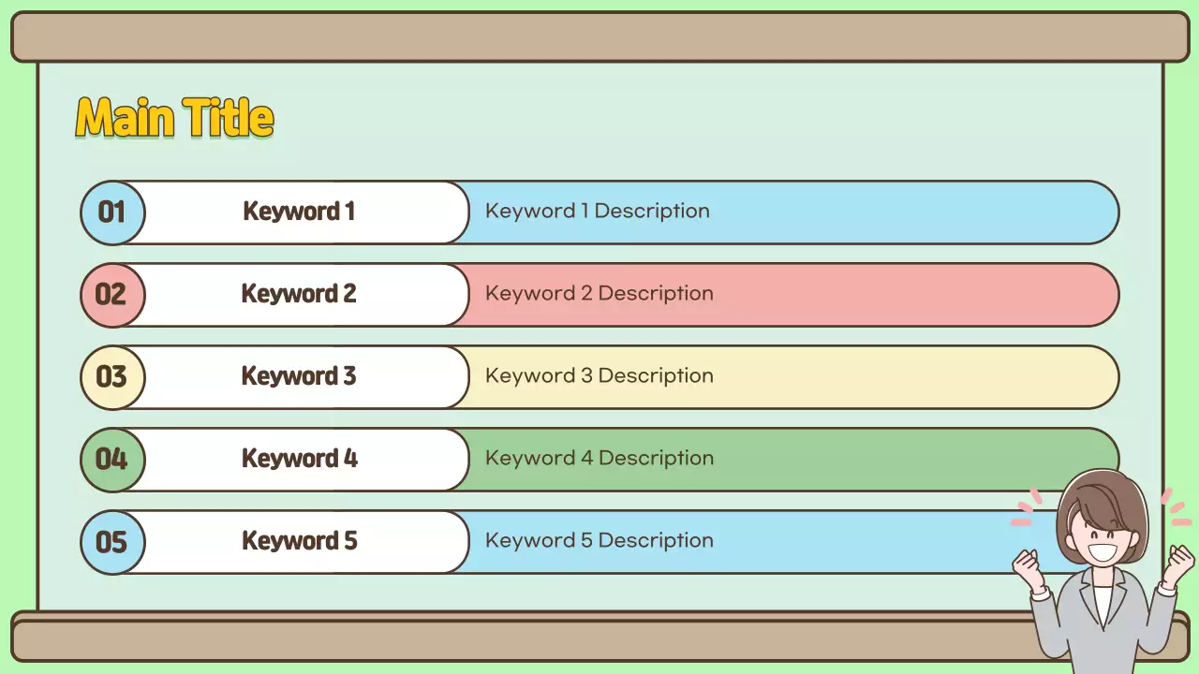Click the Keyword 1 Description text

click(597, 212)
